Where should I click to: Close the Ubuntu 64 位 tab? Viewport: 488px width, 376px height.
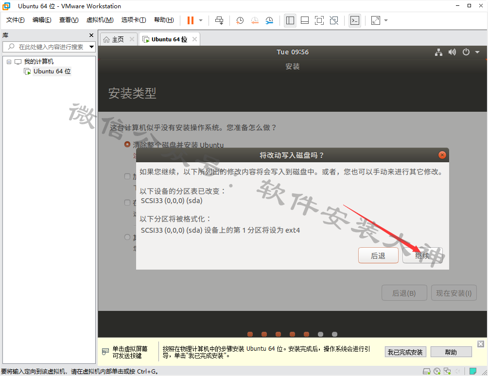click(194, 39)
